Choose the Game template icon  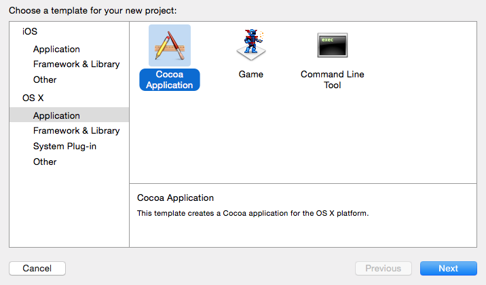click(x=250, y=45)
